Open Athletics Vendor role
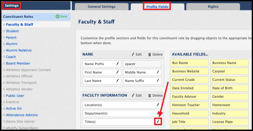This screenshot has height=131, width=253. (19, 89)
